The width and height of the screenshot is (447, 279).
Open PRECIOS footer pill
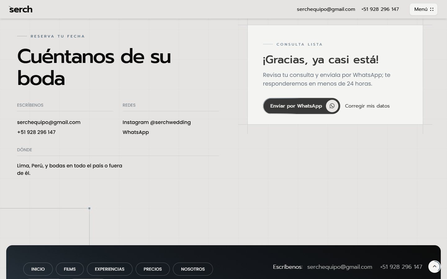point(153,269)
